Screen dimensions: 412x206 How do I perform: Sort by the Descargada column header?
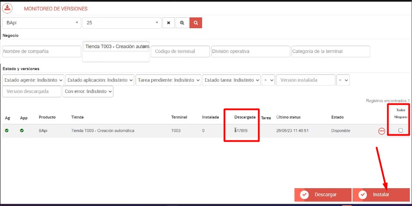pyautogui.click(x=245, y=117)
